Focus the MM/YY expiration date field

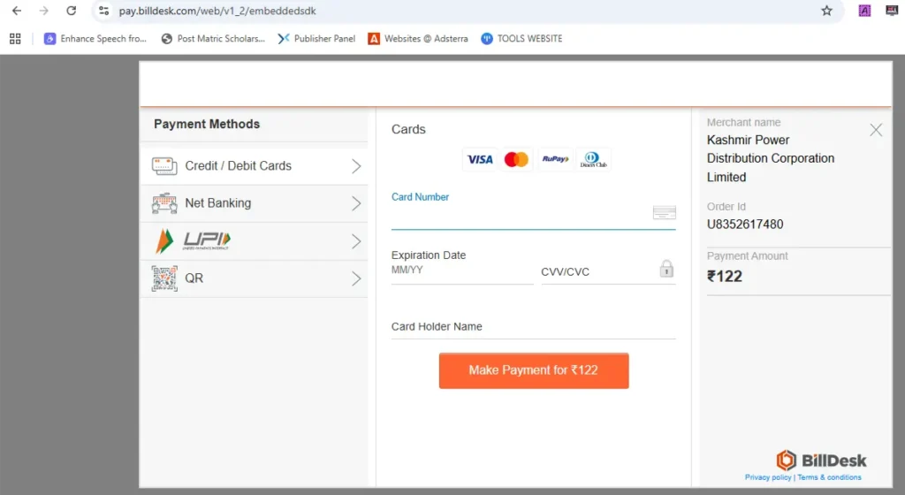click(x=461, y=271)
